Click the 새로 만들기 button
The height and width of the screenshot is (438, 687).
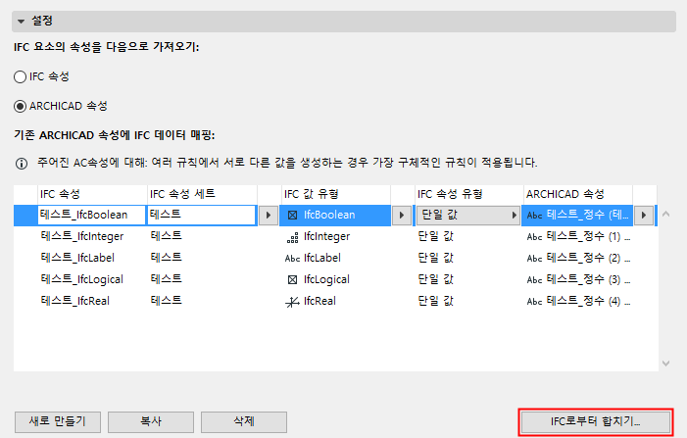click(x=58, y=422)
